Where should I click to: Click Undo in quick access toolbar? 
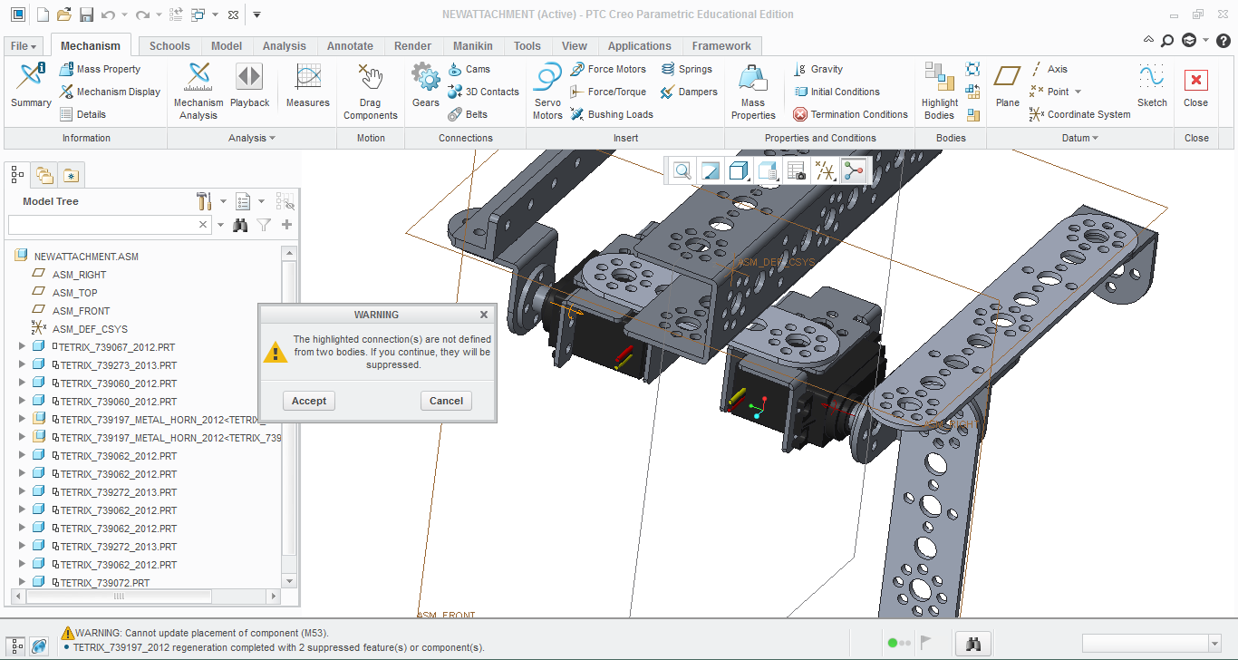click(x=109, y=15)
